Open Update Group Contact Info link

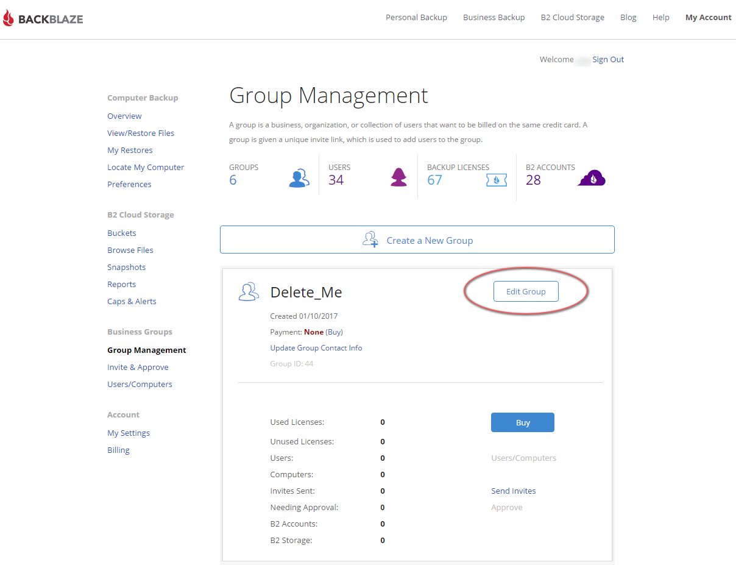tap(316, 347)
